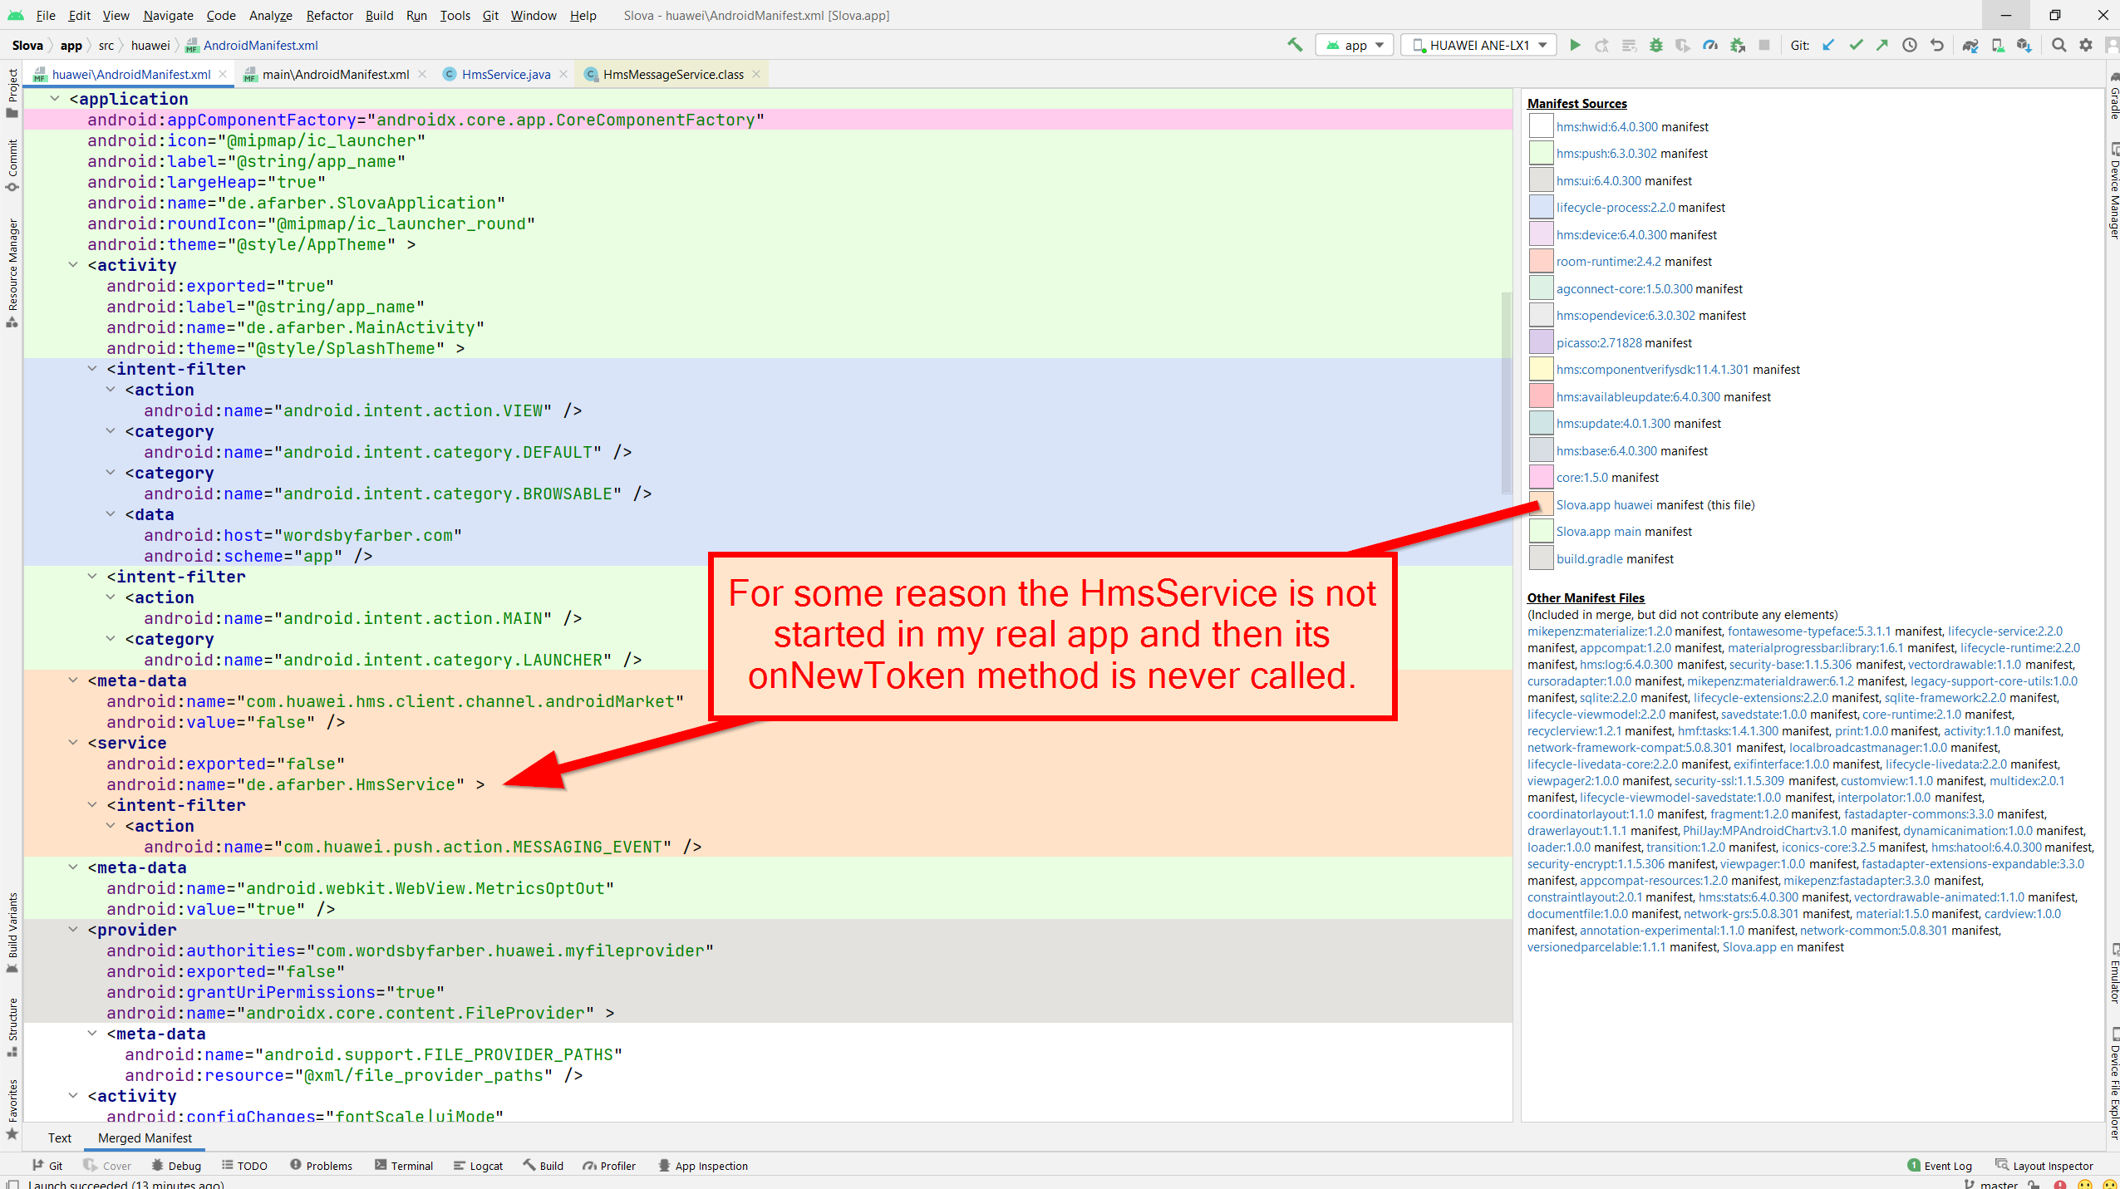Open app run configuration dropdown
Image resolution: width=2120 pixels, height=1189 pixels.
pyautogui.click(x=1355, y=45)
